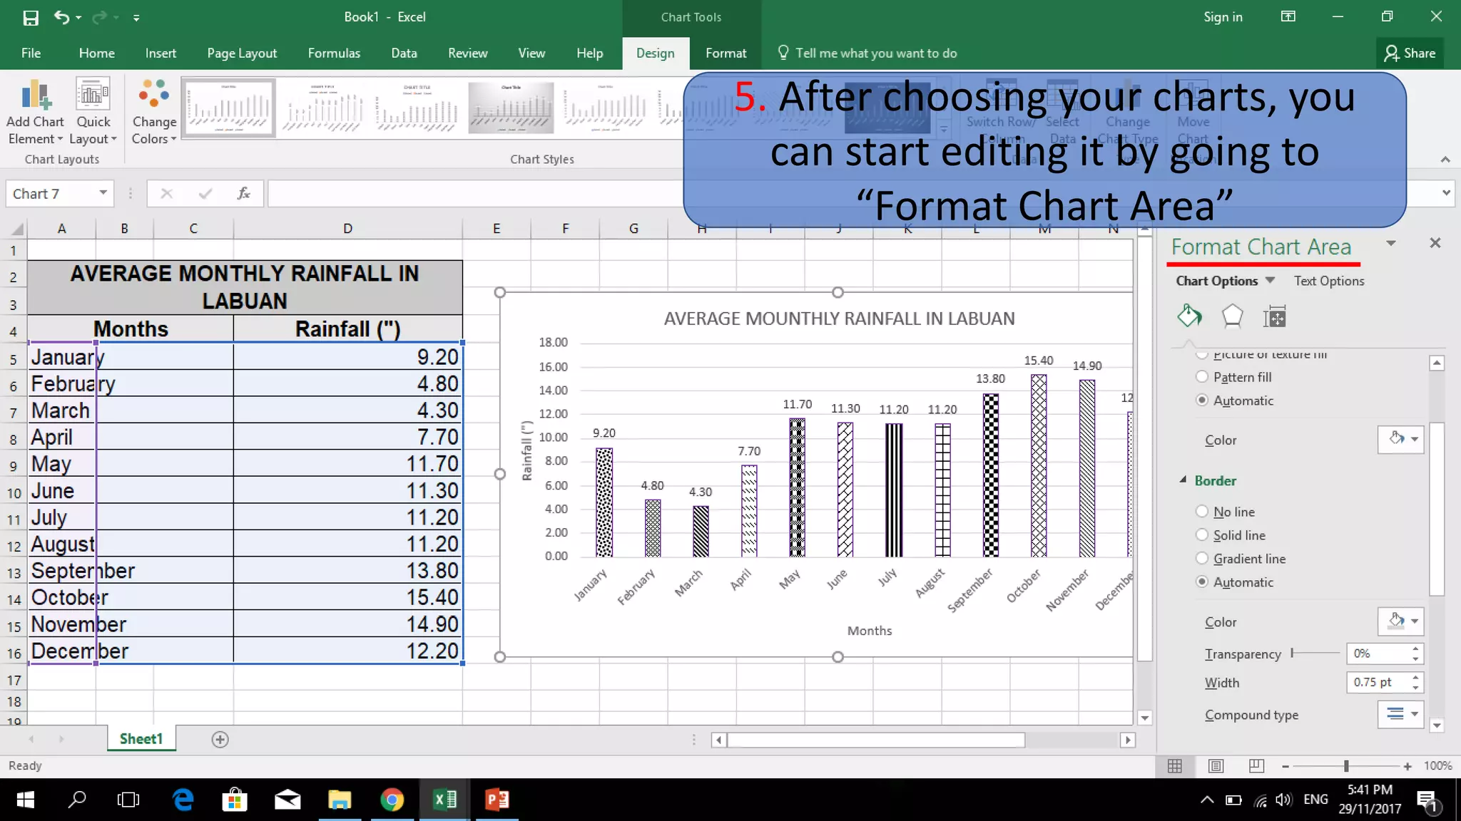Click the Enter checkmark in formula bar

point(205,193)
